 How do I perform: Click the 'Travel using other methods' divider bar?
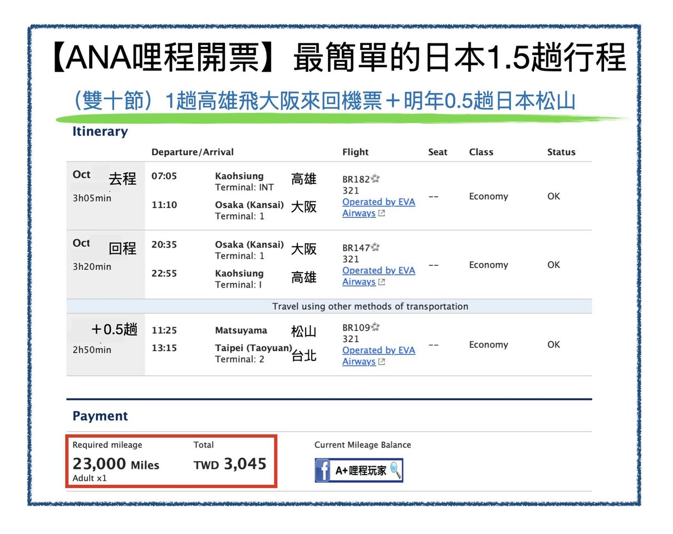(370, 306)
